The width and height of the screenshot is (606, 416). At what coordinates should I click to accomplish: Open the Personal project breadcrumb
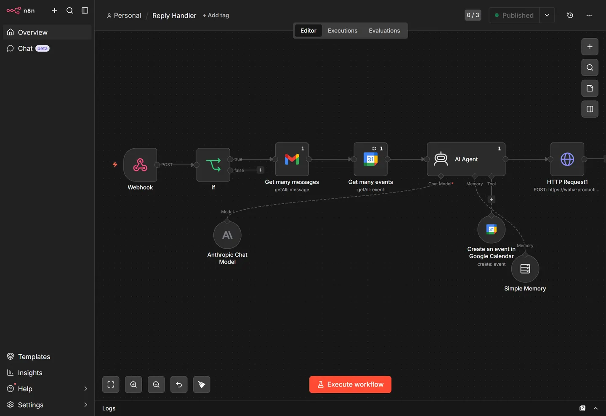[x=124, y=16]
